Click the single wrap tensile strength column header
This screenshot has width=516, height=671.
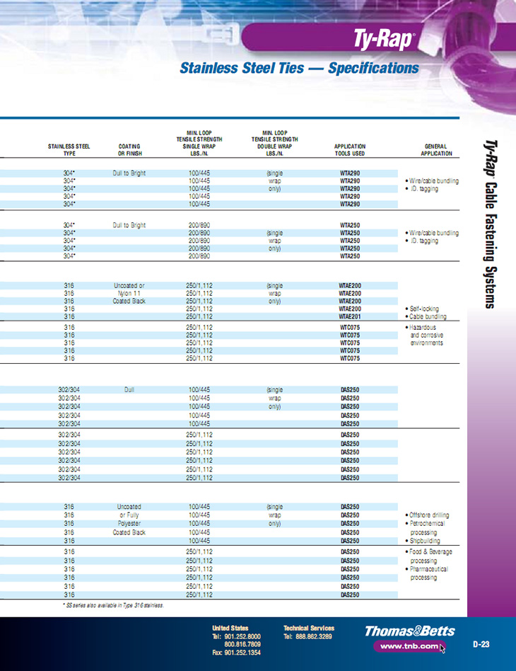(x=199, y=143)
